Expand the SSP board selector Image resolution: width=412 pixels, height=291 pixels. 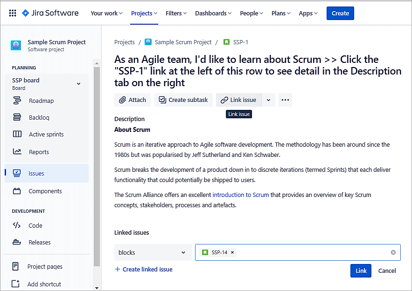(78, 84)
